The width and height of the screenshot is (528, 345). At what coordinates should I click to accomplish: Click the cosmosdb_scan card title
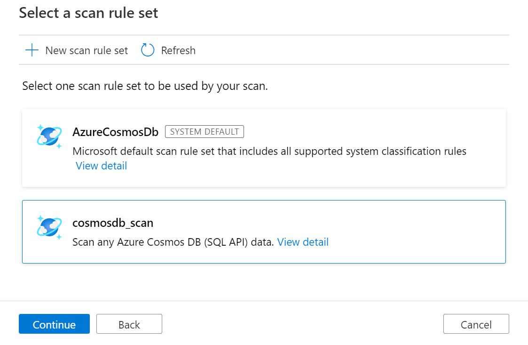[x=113, y=223]
